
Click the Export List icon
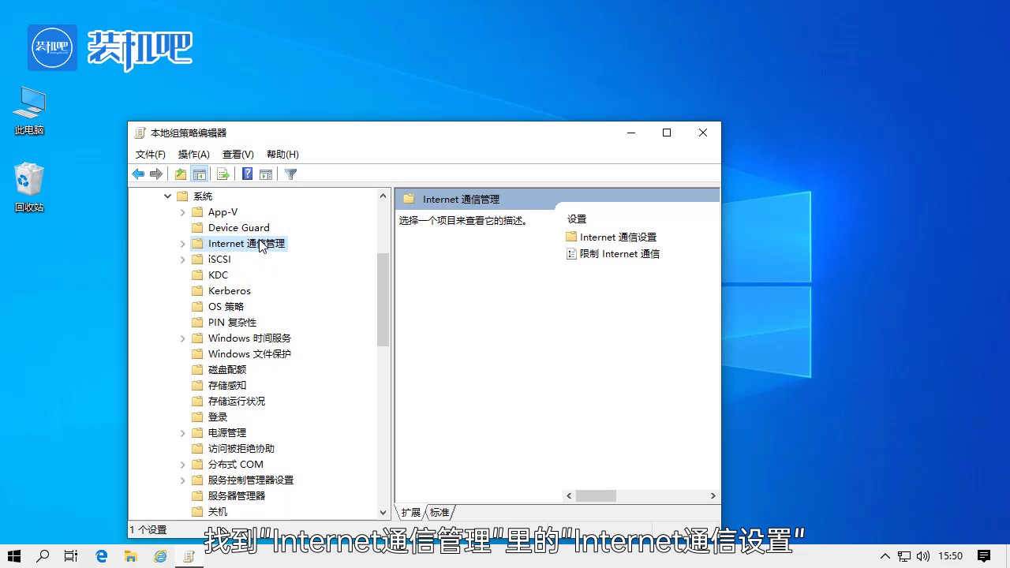click(x=222, y=174)
